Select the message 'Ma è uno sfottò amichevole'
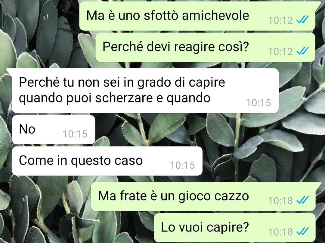The width and height of the screenshot is (325, 243). coord(197,16)
